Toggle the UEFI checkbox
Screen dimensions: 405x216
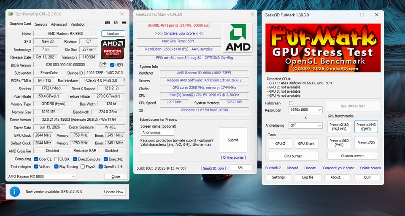pos(112,65)
